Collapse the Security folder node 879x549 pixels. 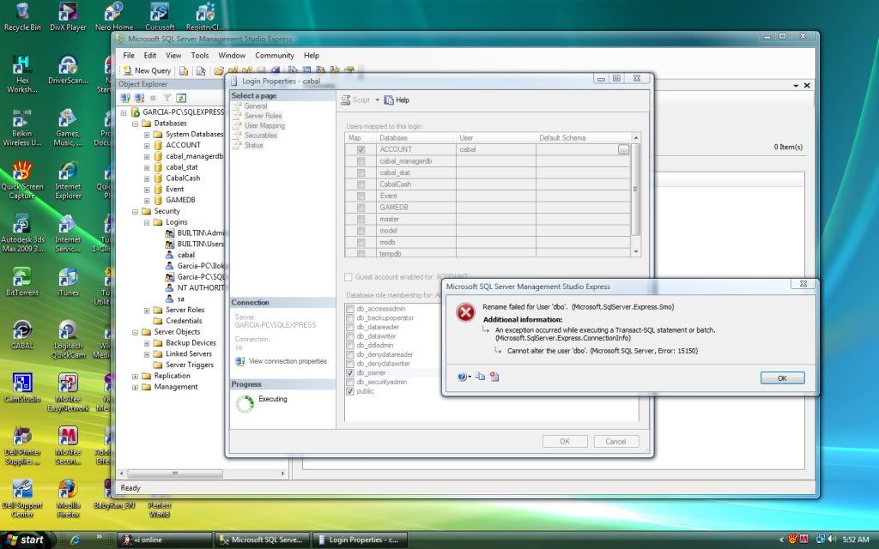(x=135, y=212)
